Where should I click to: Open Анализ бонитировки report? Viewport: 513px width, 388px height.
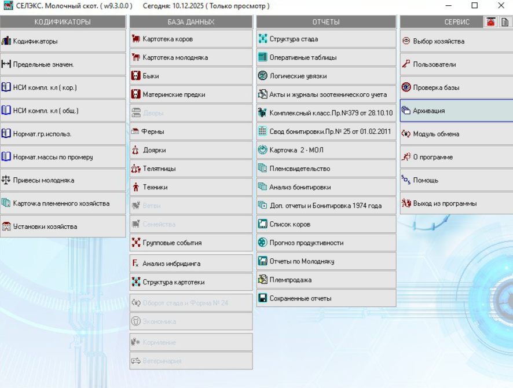(x=326, y=187)
